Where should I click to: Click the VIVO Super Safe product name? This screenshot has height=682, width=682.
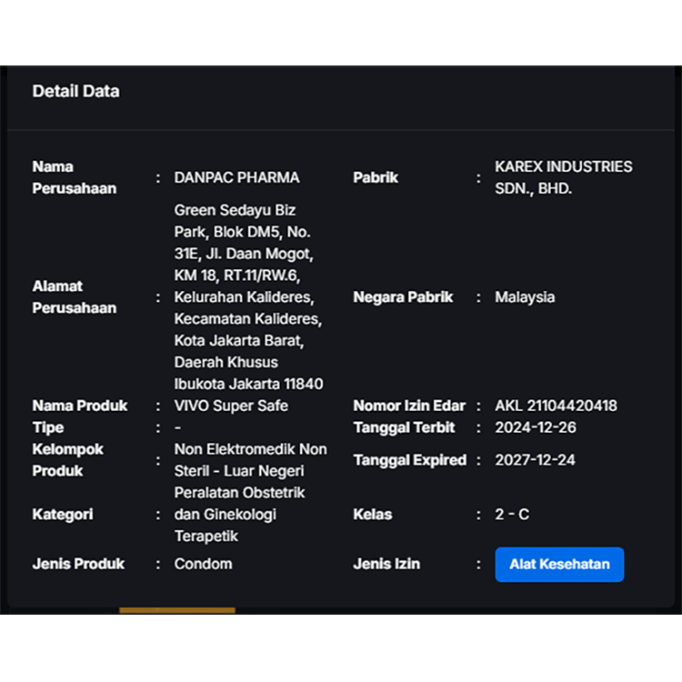coord(231,406)
